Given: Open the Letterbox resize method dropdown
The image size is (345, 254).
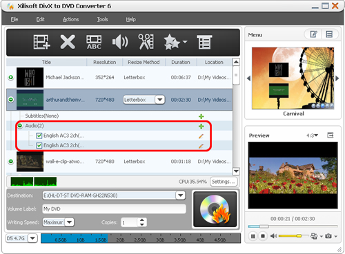Looking at the screenshot, I should pyautogui.click(x=160, y=100).
